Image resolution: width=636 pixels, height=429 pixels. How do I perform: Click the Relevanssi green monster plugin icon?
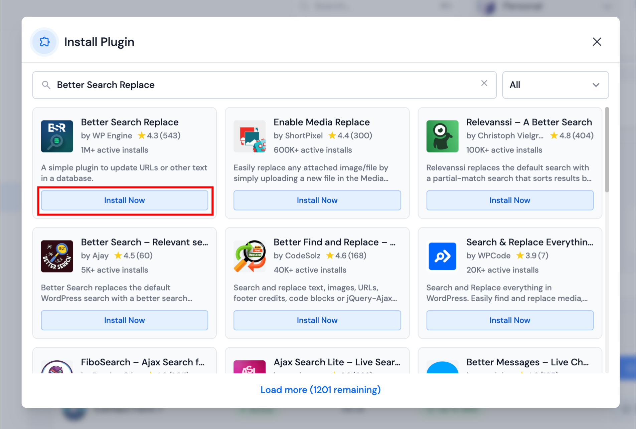(x=442, y=136)
